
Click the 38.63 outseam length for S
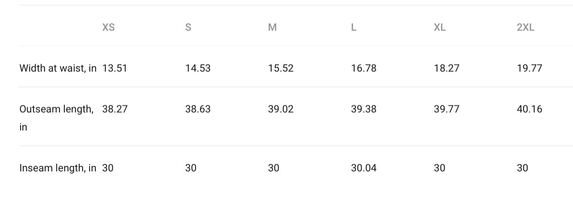[198, 109]
